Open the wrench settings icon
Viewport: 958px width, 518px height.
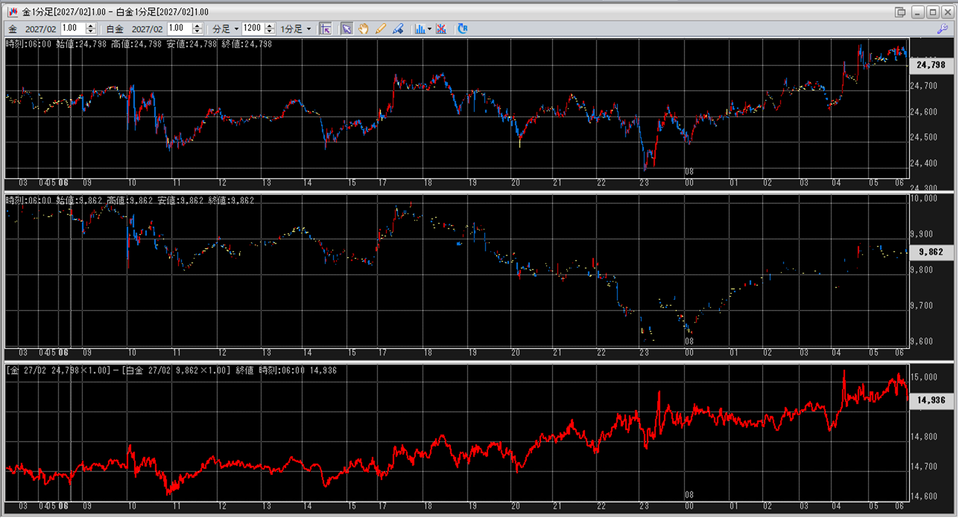click(x=942, y=29)
